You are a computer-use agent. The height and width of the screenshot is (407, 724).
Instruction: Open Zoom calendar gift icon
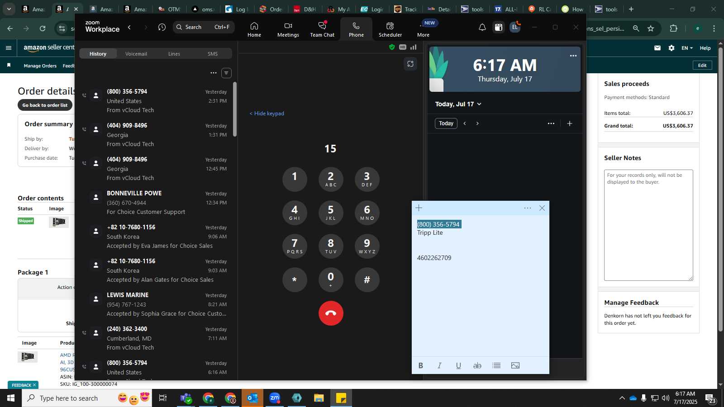coord(498,28)
